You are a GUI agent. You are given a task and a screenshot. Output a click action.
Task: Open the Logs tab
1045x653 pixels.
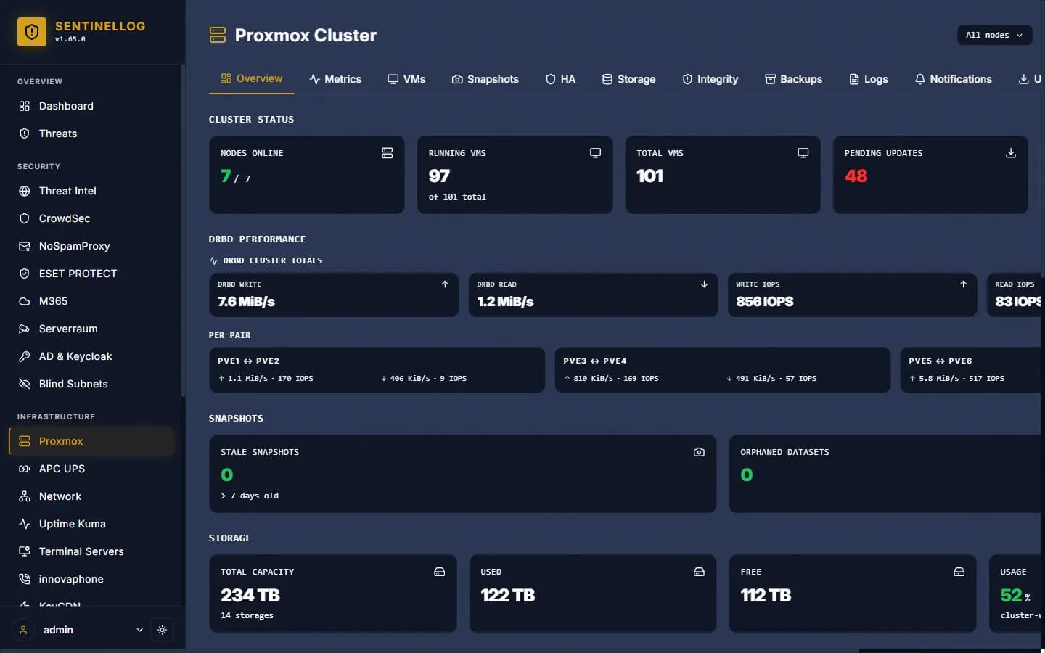pyautogui.click(x=869, y=79)
